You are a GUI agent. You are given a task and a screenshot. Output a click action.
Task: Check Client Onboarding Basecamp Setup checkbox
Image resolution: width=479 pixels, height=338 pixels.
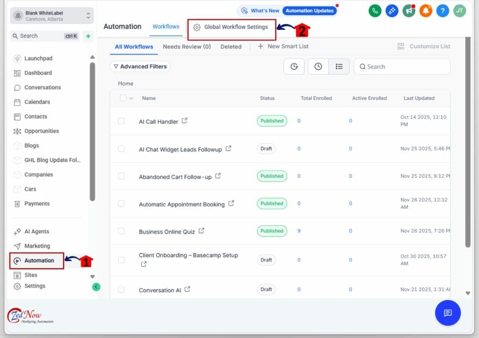tap(121, 260)
